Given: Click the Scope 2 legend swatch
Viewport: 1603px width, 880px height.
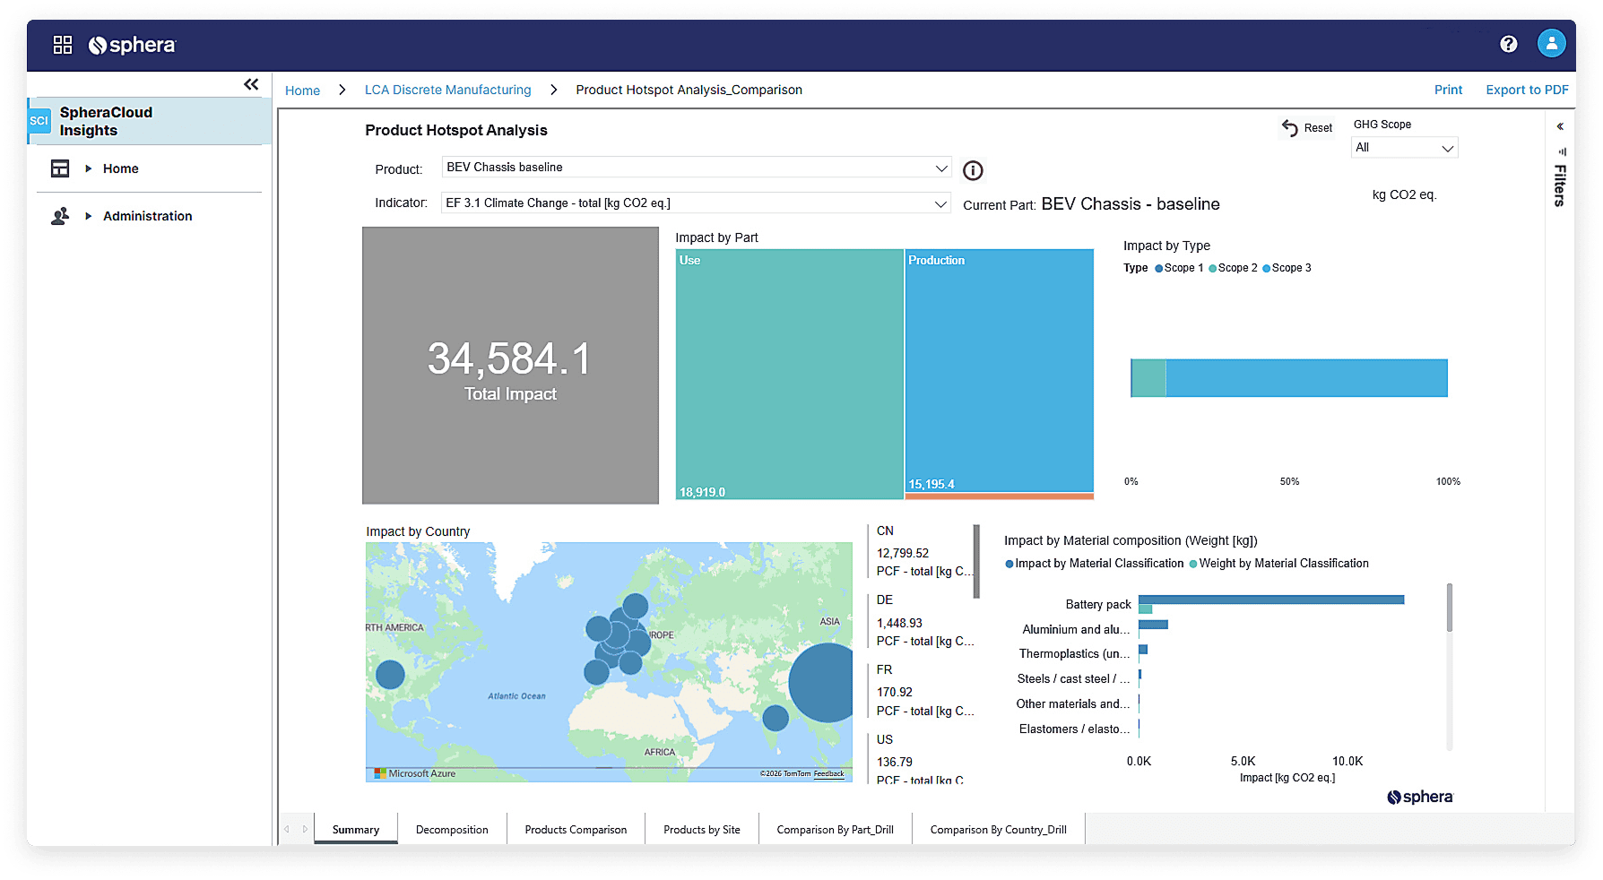Looking at the screenshot, I should pos(1212,268).
